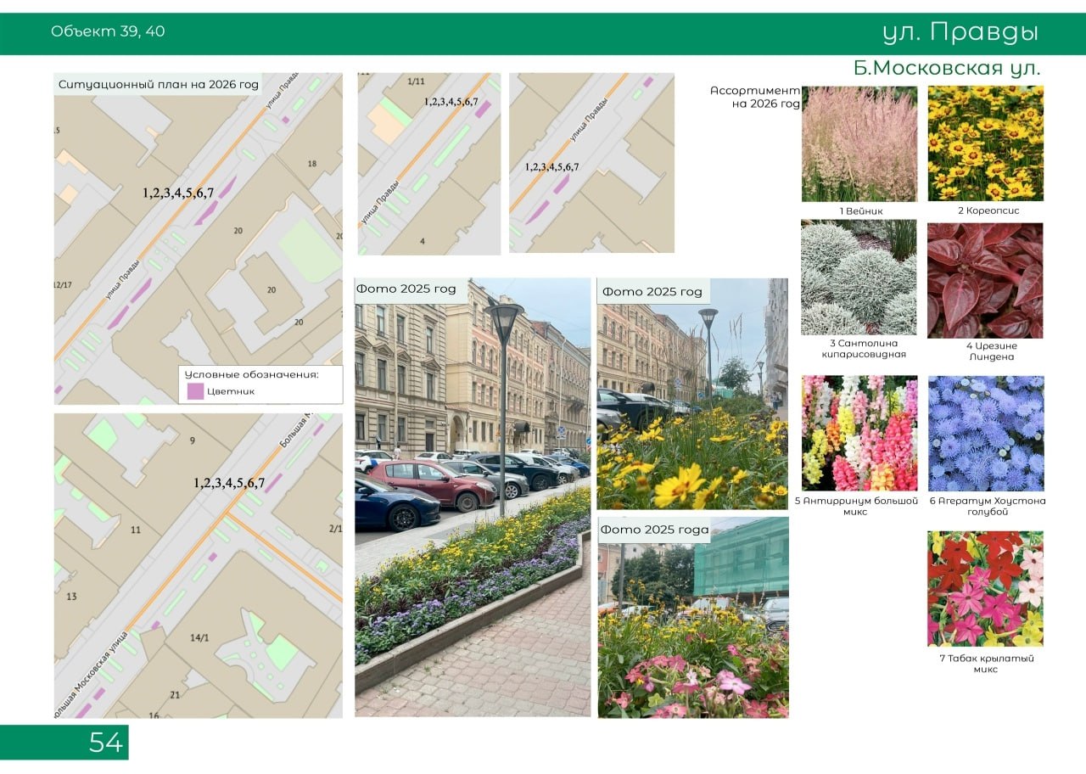The image size is (1086, 774).
Task: Click the blue Агератум Хоустона image
Action: click(985, 433)
